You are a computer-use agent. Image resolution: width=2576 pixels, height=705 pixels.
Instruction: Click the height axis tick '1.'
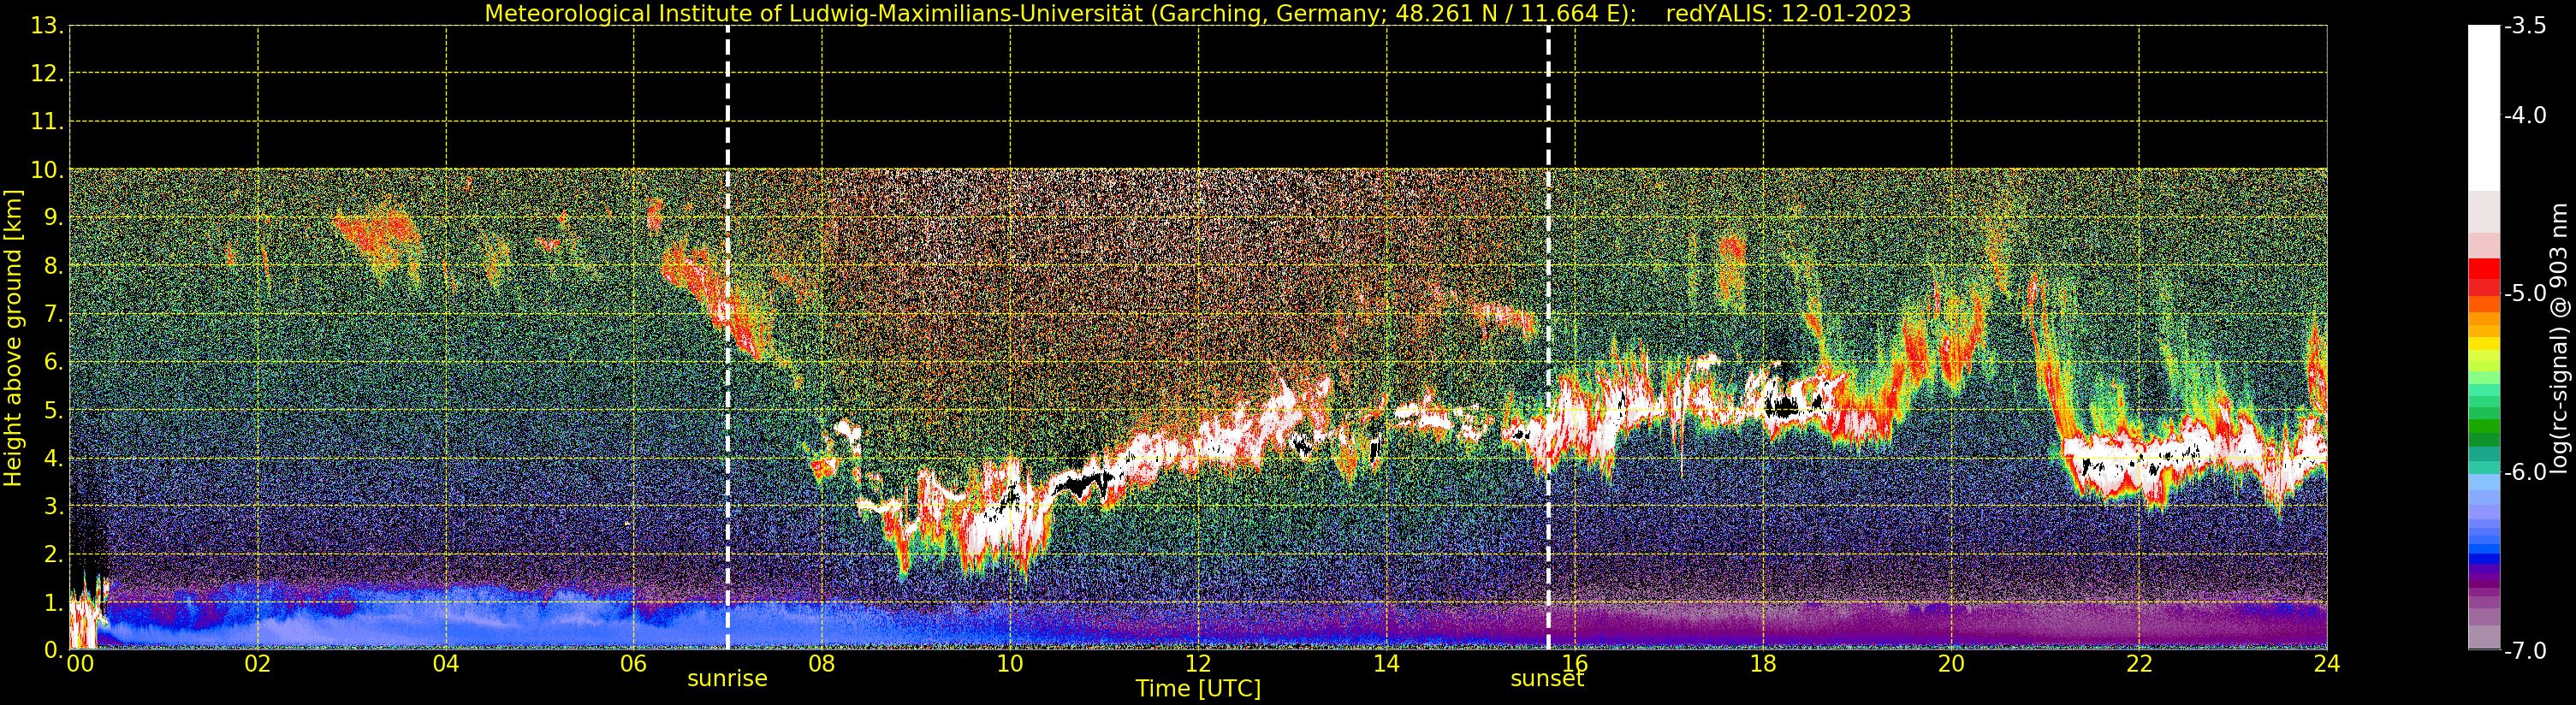(53, 602)
